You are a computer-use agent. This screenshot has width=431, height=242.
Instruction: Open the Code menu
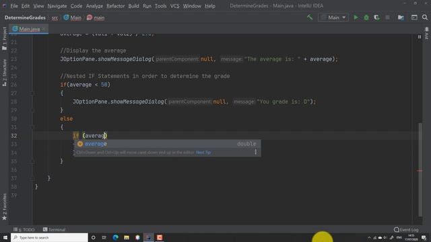pos(76,6)
